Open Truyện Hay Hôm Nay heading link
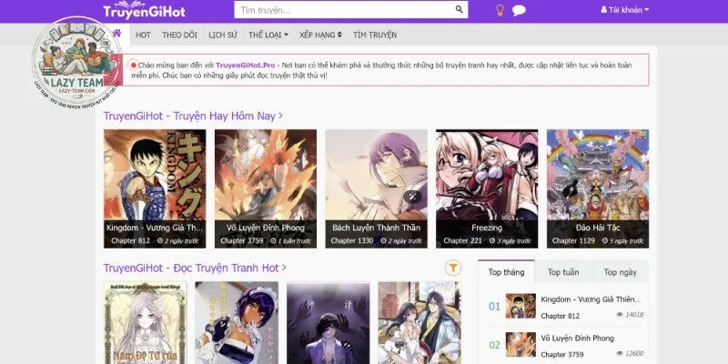Screen dimensions: 728x364 [x=193, y=116]
